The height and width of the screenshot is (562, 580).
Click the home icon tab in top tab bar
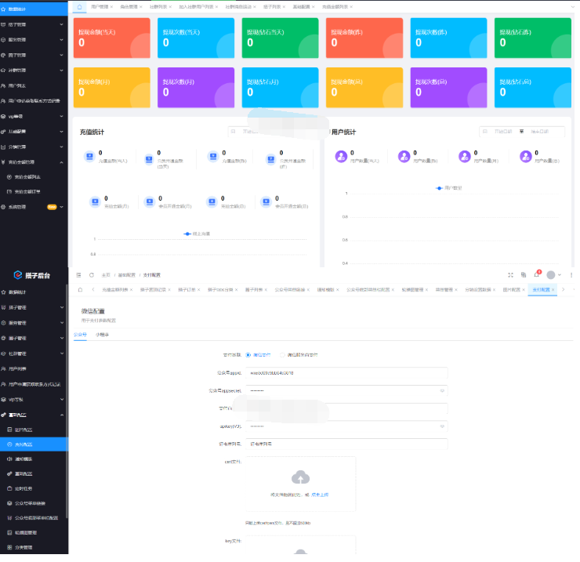79,5
